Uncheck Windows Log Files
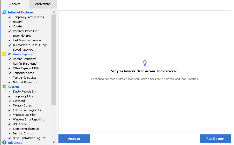This screenshot has height=145, width=234. click(x=10, y=115)
